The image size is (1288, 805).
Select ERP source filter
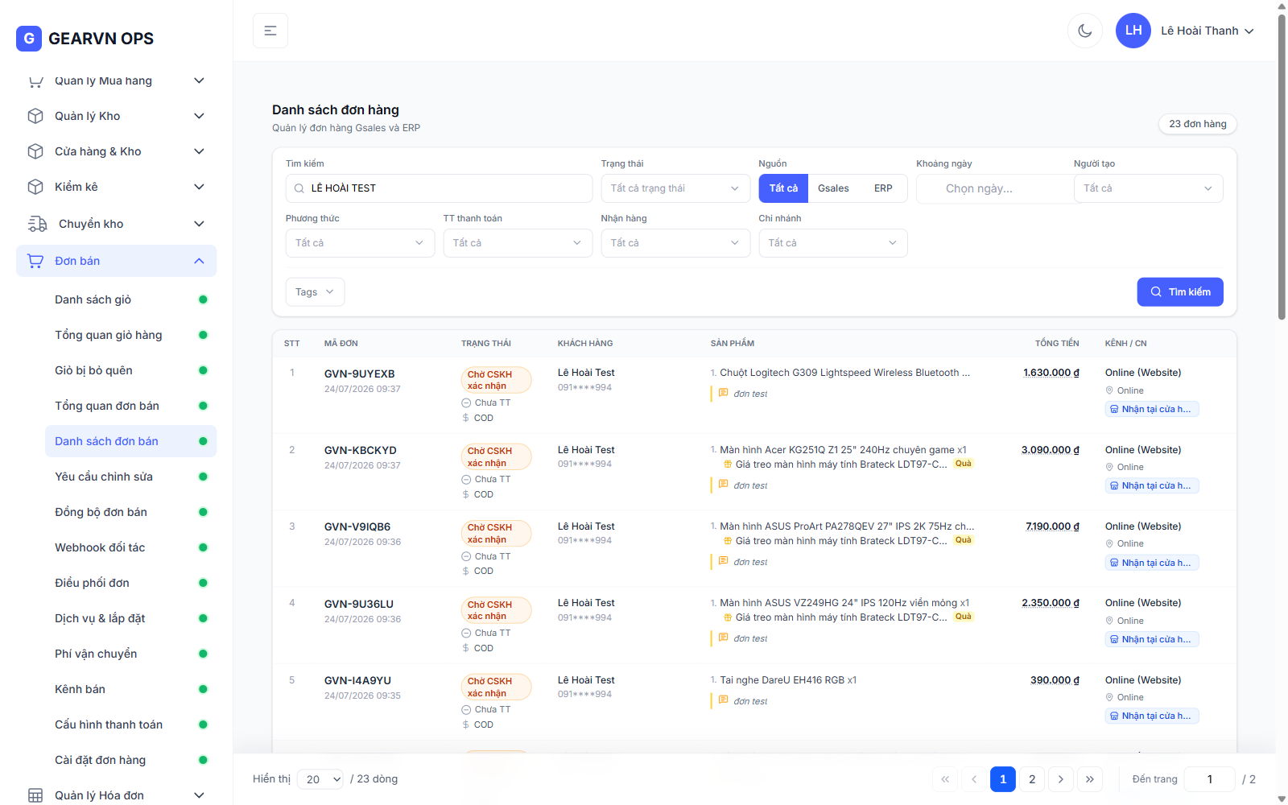883,188
